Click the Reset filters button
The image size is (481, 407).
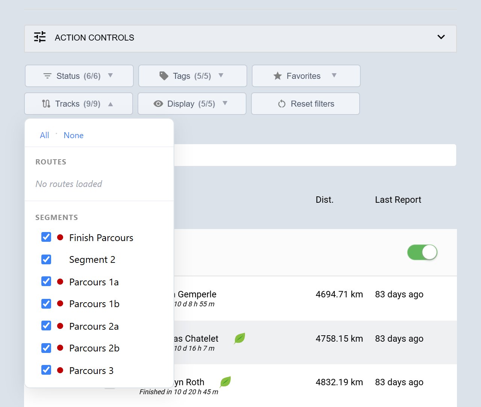(306, 104)
